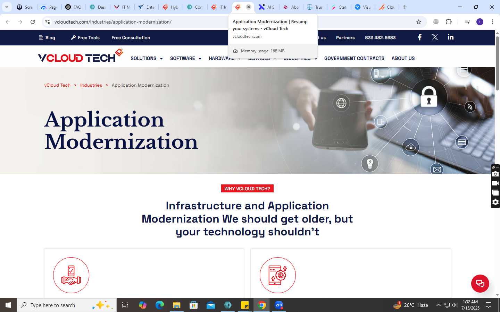Open the tab search dropdown arrow
Viewport: 500px width, 312px height.
pos(7,7)
